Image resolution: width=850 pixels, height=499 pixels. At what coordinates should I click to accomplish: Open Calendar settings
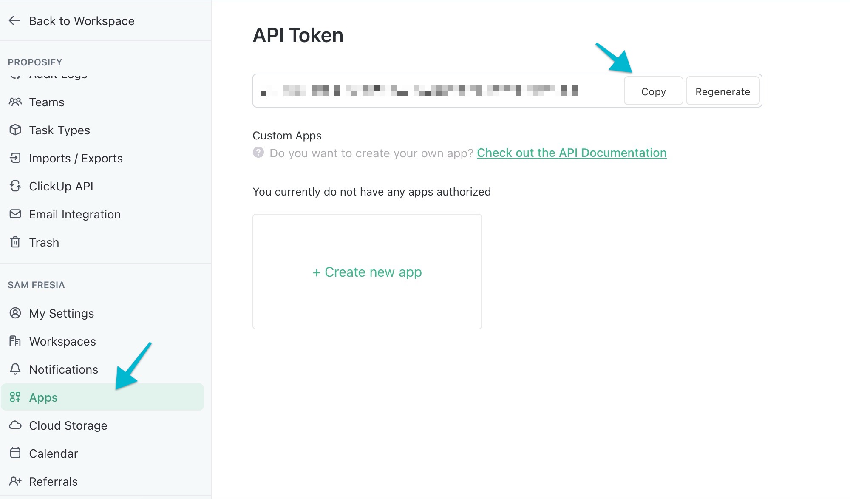54,454
